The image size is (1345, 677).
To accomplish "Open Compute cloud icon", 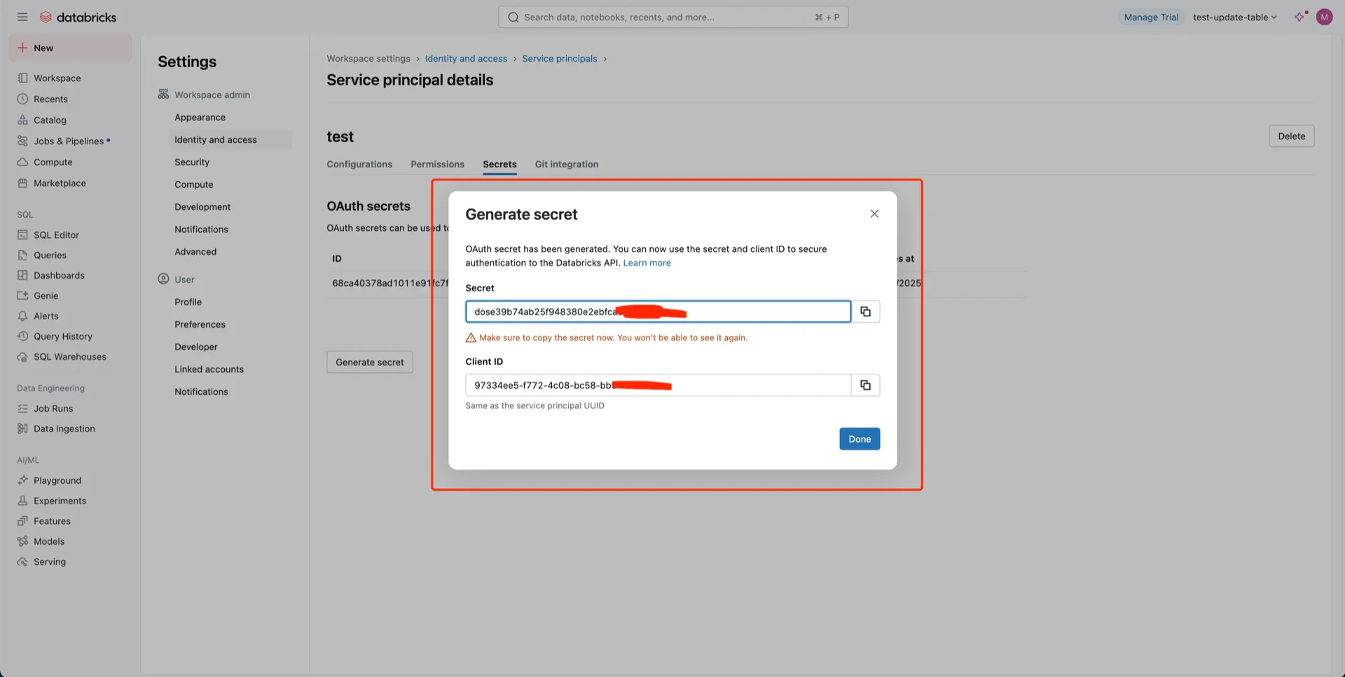I will pyautogui.click(x=22, y=162).
